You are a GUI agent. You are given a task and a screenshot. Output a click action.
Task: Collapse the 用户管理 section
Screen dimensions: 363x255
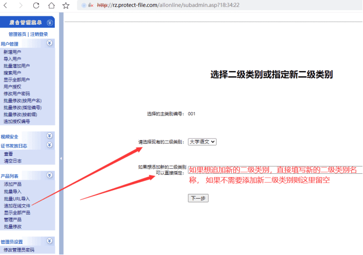pyautogui.click(x=50, y=43)
